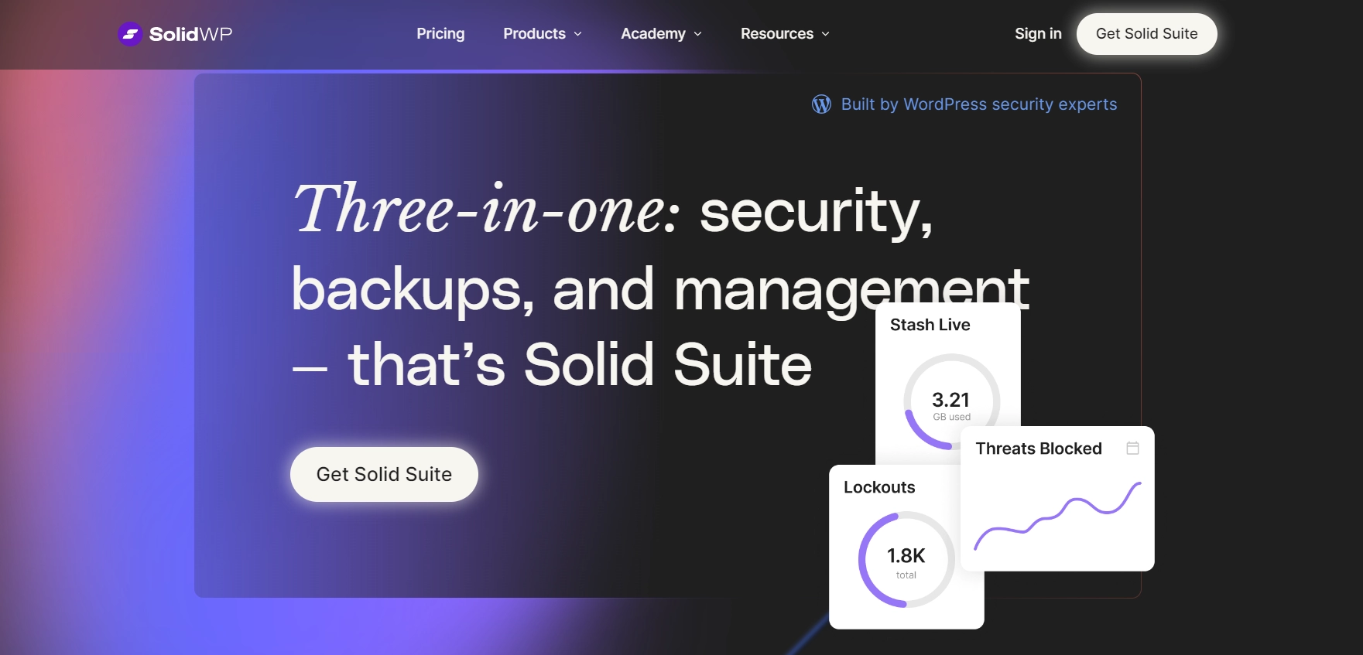Click Get Solid Suite button below headline

(384, 474)
